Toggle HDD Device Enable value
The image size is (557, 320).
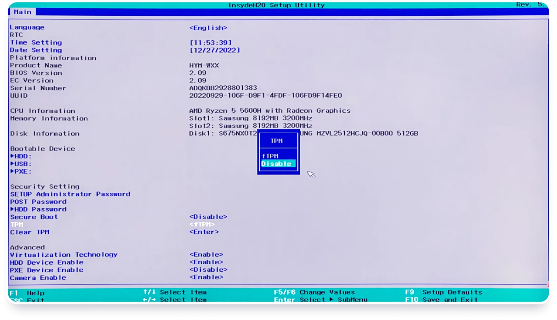point(206,262)
